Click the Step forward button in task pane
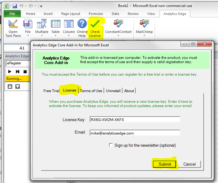 [x=17, y=71]
